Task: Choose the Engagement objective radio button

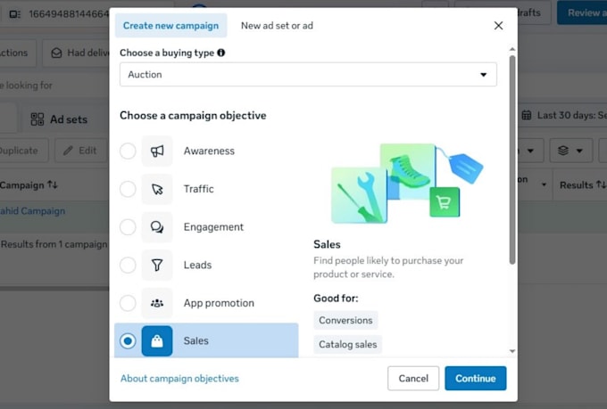Action: click(128, 227)
